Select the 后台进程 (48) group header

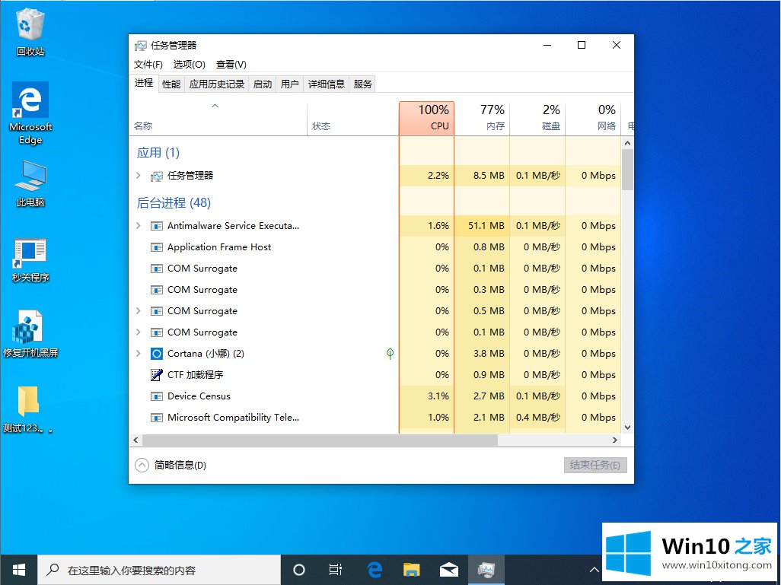tap(174, 202)
